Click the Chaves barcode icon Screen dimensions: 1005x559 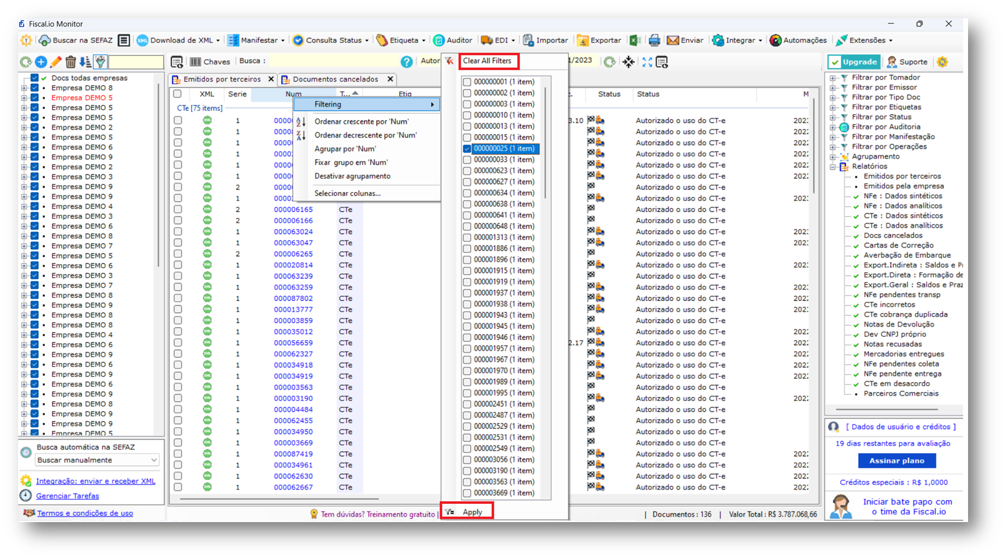click(196, 62)
